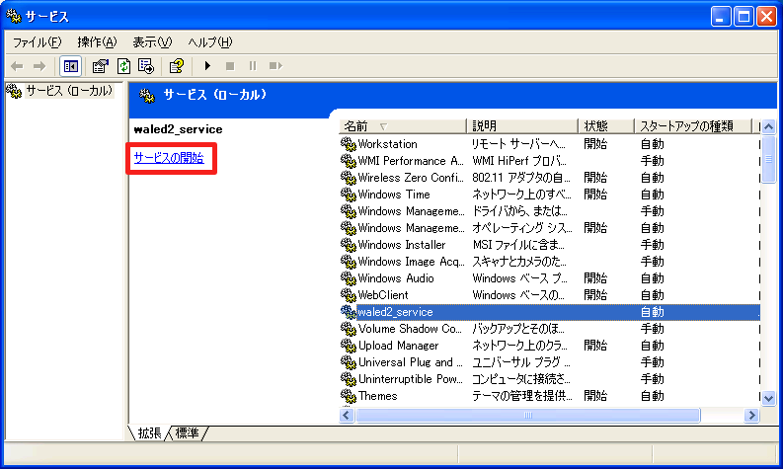Viewport: 783px width, 469px height.
Task: Sort by the 名前 column header
Action: pyautogui.click(x=403, y=126)
